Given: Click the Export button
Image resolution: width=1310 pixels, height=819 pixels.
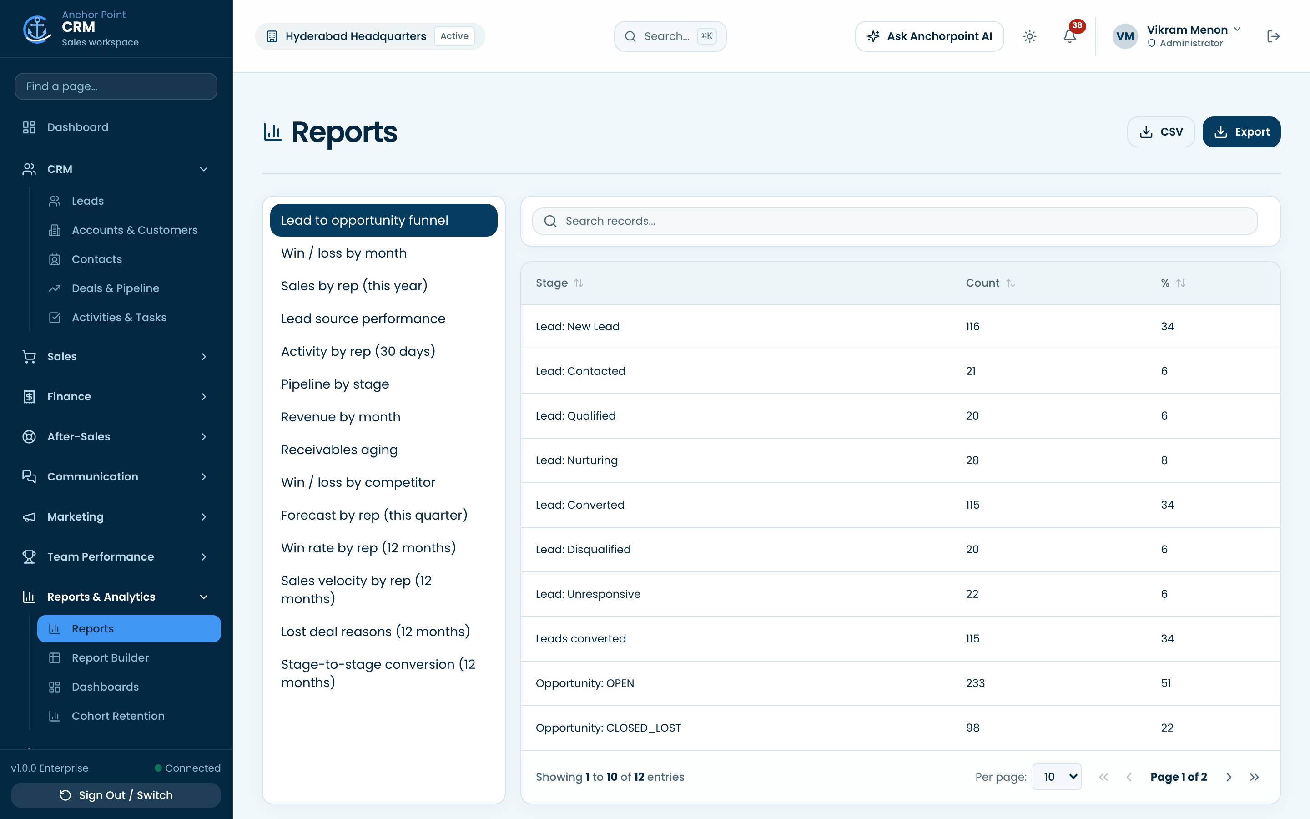Looking at the screenshot, I should tap(1241, 131).
